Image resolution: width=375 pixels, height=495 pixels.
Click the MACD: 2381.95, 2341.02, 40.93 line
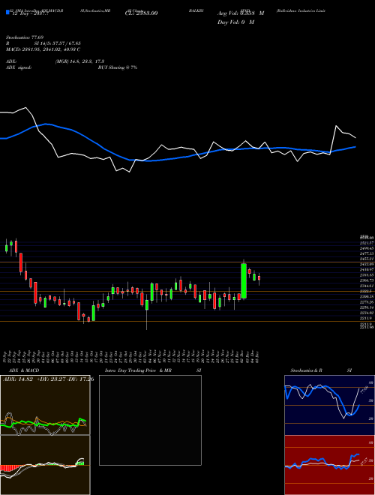43,49
